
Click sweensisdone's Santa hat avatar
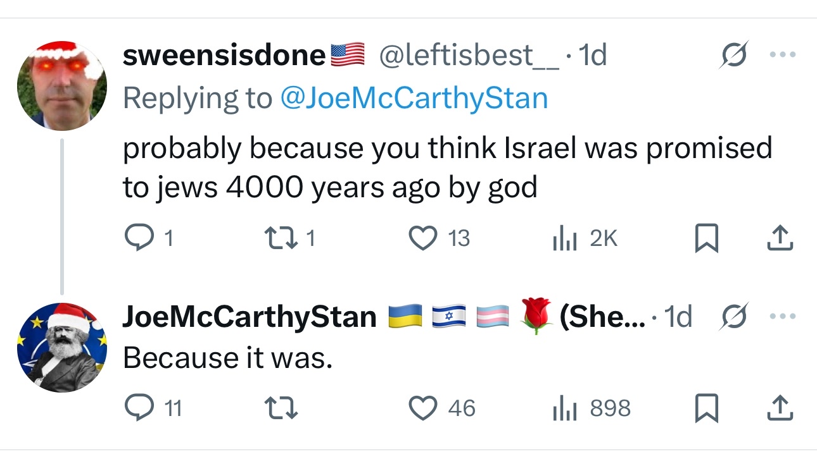[x=61, y=86]
